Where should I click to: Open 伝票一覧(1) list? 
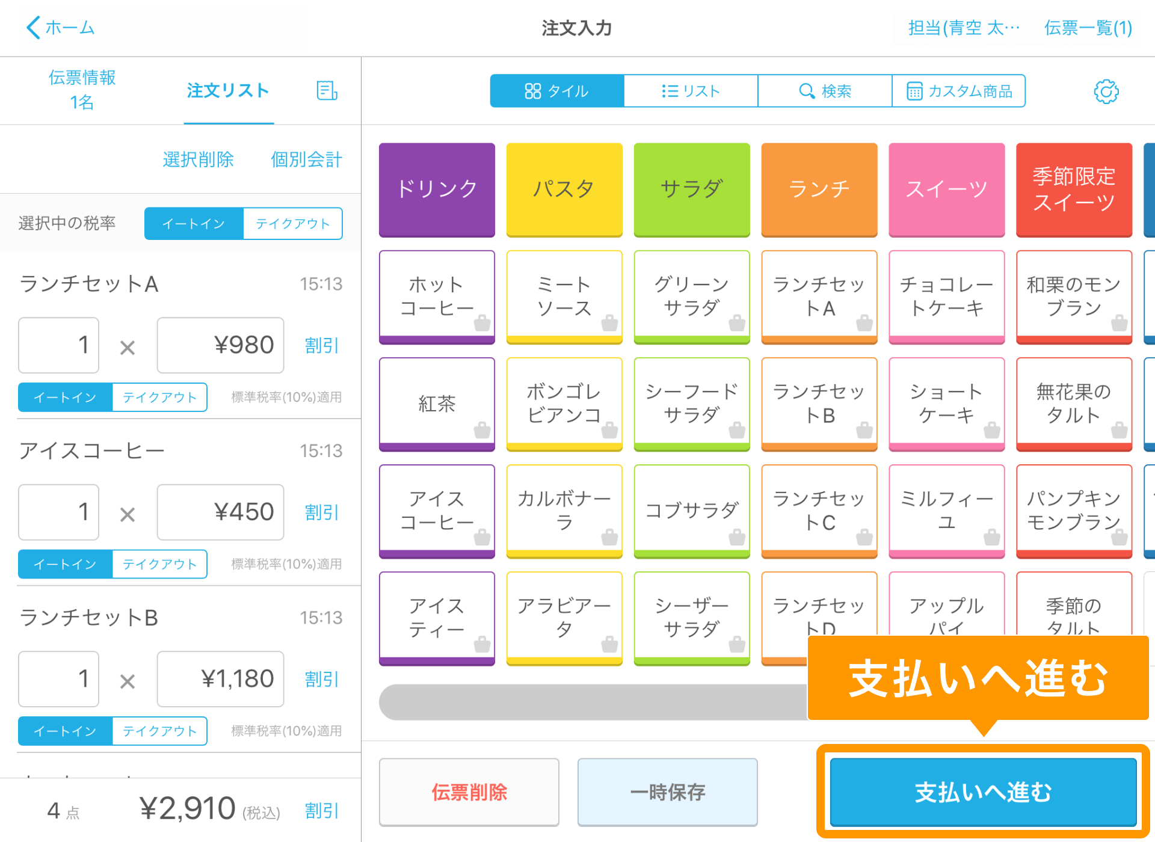(1088, 28)
